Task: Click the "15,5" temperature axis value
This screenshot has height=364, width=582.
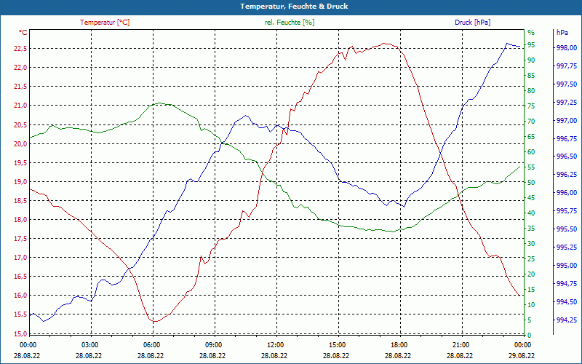Action: (x=20, y=314)
